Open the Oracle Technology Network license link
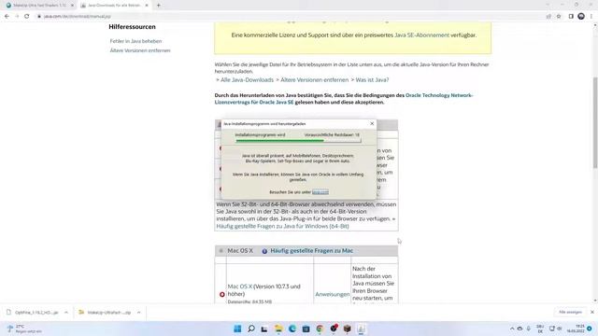 [343, 99]
